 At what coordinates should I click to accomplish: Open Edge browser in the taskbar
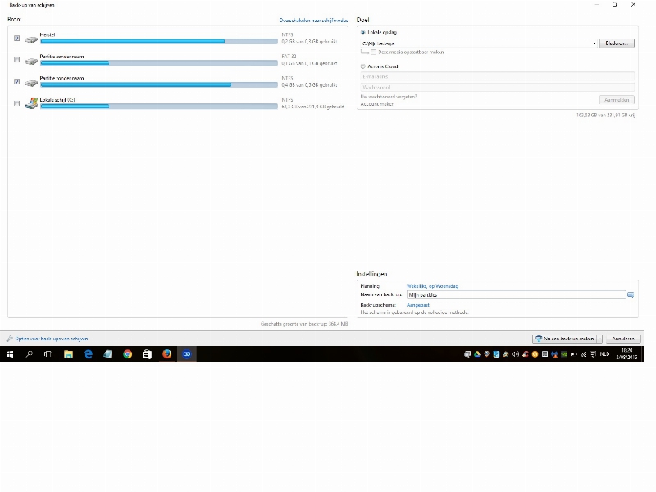pyautogui.click(x=88, y=354)
